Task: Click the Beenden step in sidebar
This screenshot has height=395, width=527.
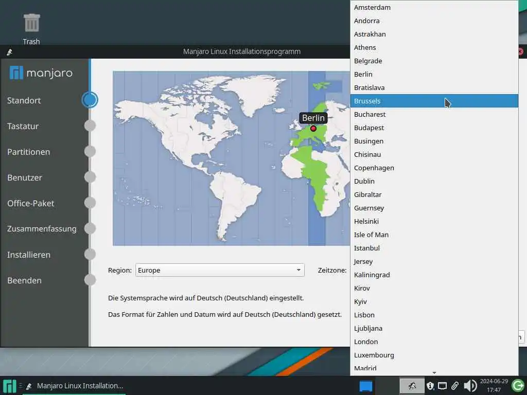Action: pos(25,280)
